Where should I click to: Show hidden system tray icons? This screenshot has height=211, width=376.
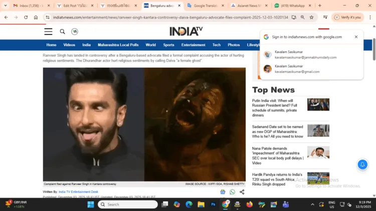(x=313, y=204)
